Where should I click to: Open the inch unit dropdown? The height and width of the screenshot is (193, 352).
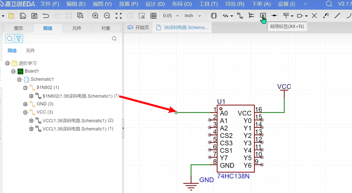193,16
